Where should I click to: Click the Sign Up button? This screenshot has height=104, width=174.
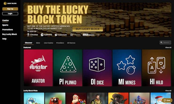pyautogui.click(x=10, y=9)
